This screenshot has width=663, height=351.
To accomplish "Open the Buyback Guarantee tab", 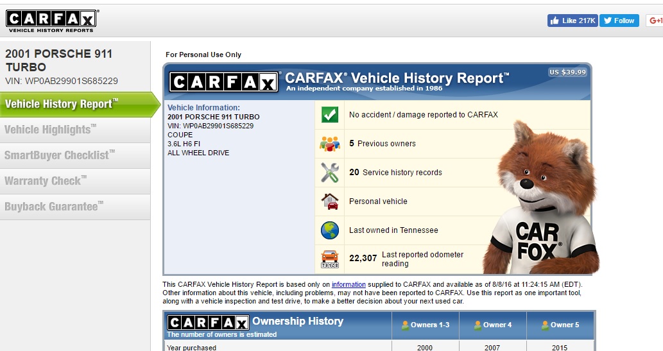I will (x=51, y=207).
